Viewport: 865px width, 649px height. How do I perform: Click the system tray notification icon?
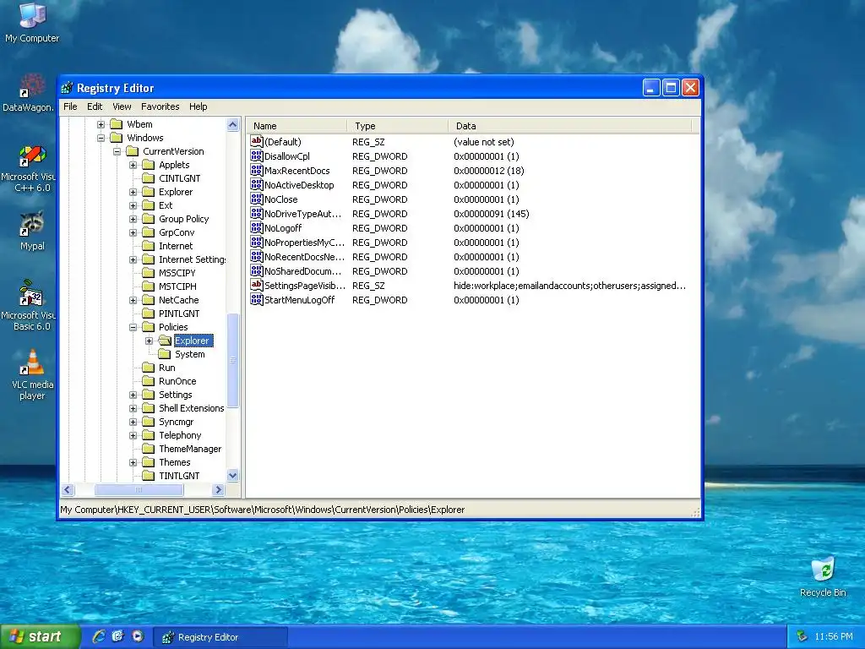pyautogui.click(x=802, y=636)
